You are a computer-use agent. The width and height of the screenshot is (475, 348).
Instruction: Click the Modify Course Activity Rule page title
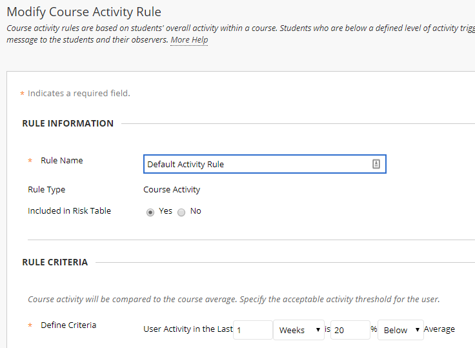pyautogui.click(x=84, y=12)
